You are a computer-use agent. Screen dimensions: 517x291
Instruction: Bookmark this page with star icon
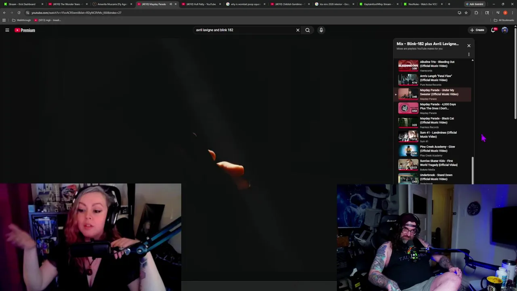tap(466, 13)
